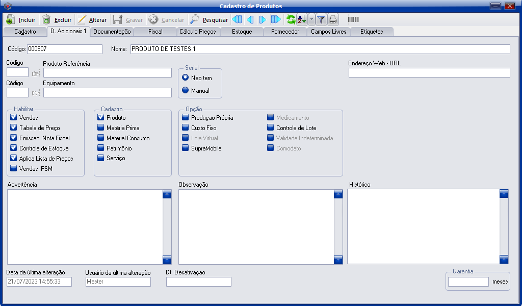This screenshot has height=306, width=522.
Task: Click the barcode icon in toolbar
Action: point(353,20)
